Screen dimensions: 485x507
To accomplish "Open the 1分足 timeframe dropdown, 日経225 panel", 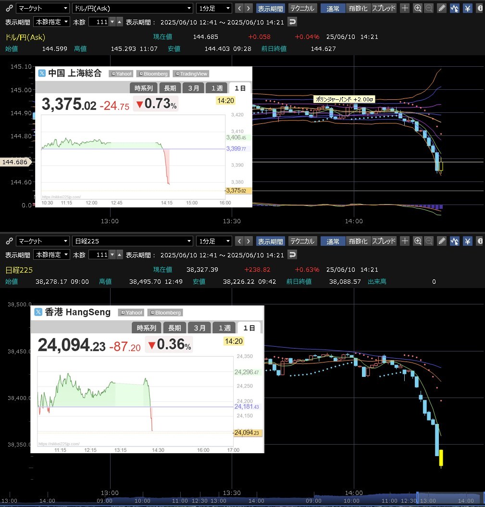I will pyautogui.click(x=214, y=241).
